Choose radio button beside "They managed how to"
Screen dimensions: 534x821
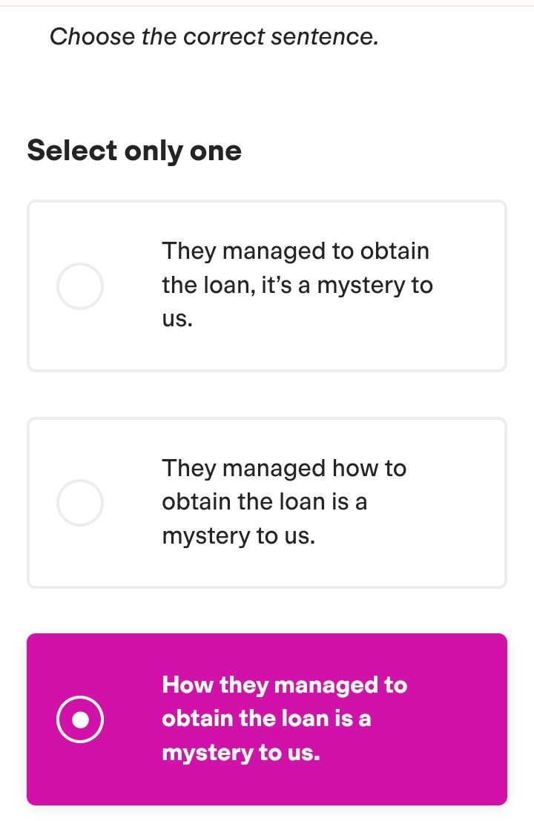(x=80, y=502)
